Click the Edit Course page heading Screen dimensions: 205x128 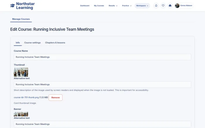click(52, 29)
